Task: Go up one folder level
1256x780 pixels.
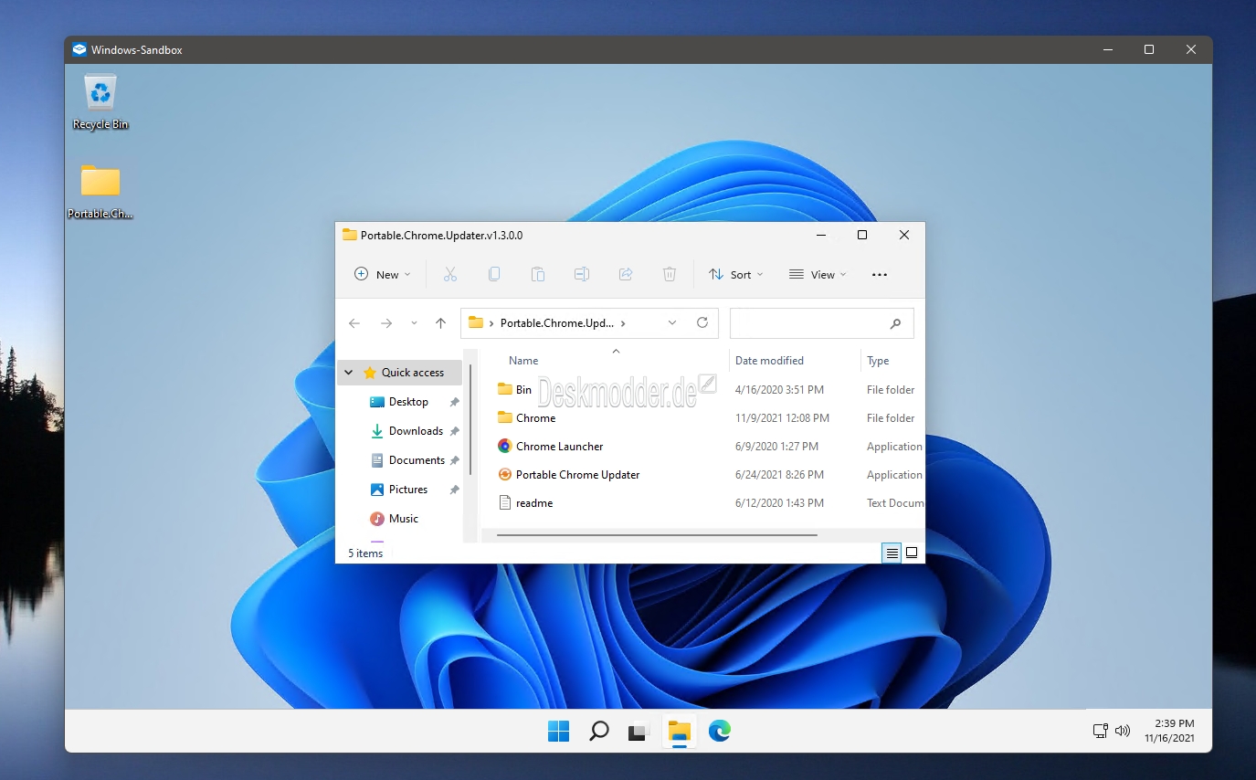Action: coord(441,322)
